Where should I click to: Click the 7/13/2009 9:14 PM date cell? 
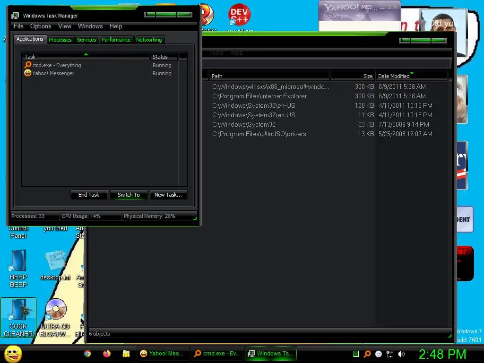pyautogui.click(x=404, y=124)
